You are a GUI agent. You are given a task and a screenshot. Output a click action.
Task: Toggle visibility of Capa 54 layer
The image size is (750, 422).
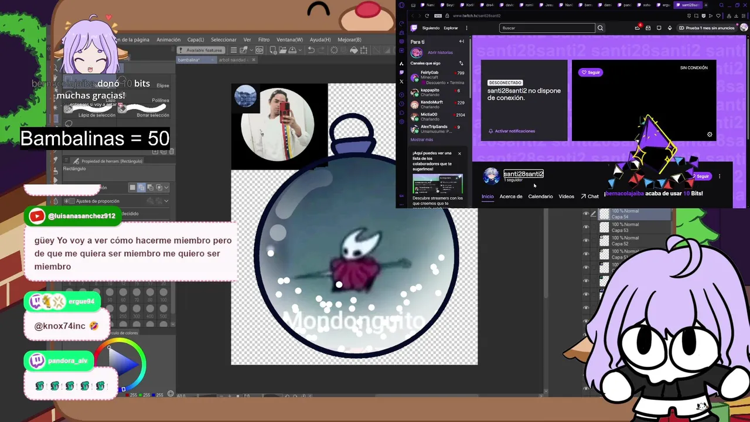click(x=586, y=213)
